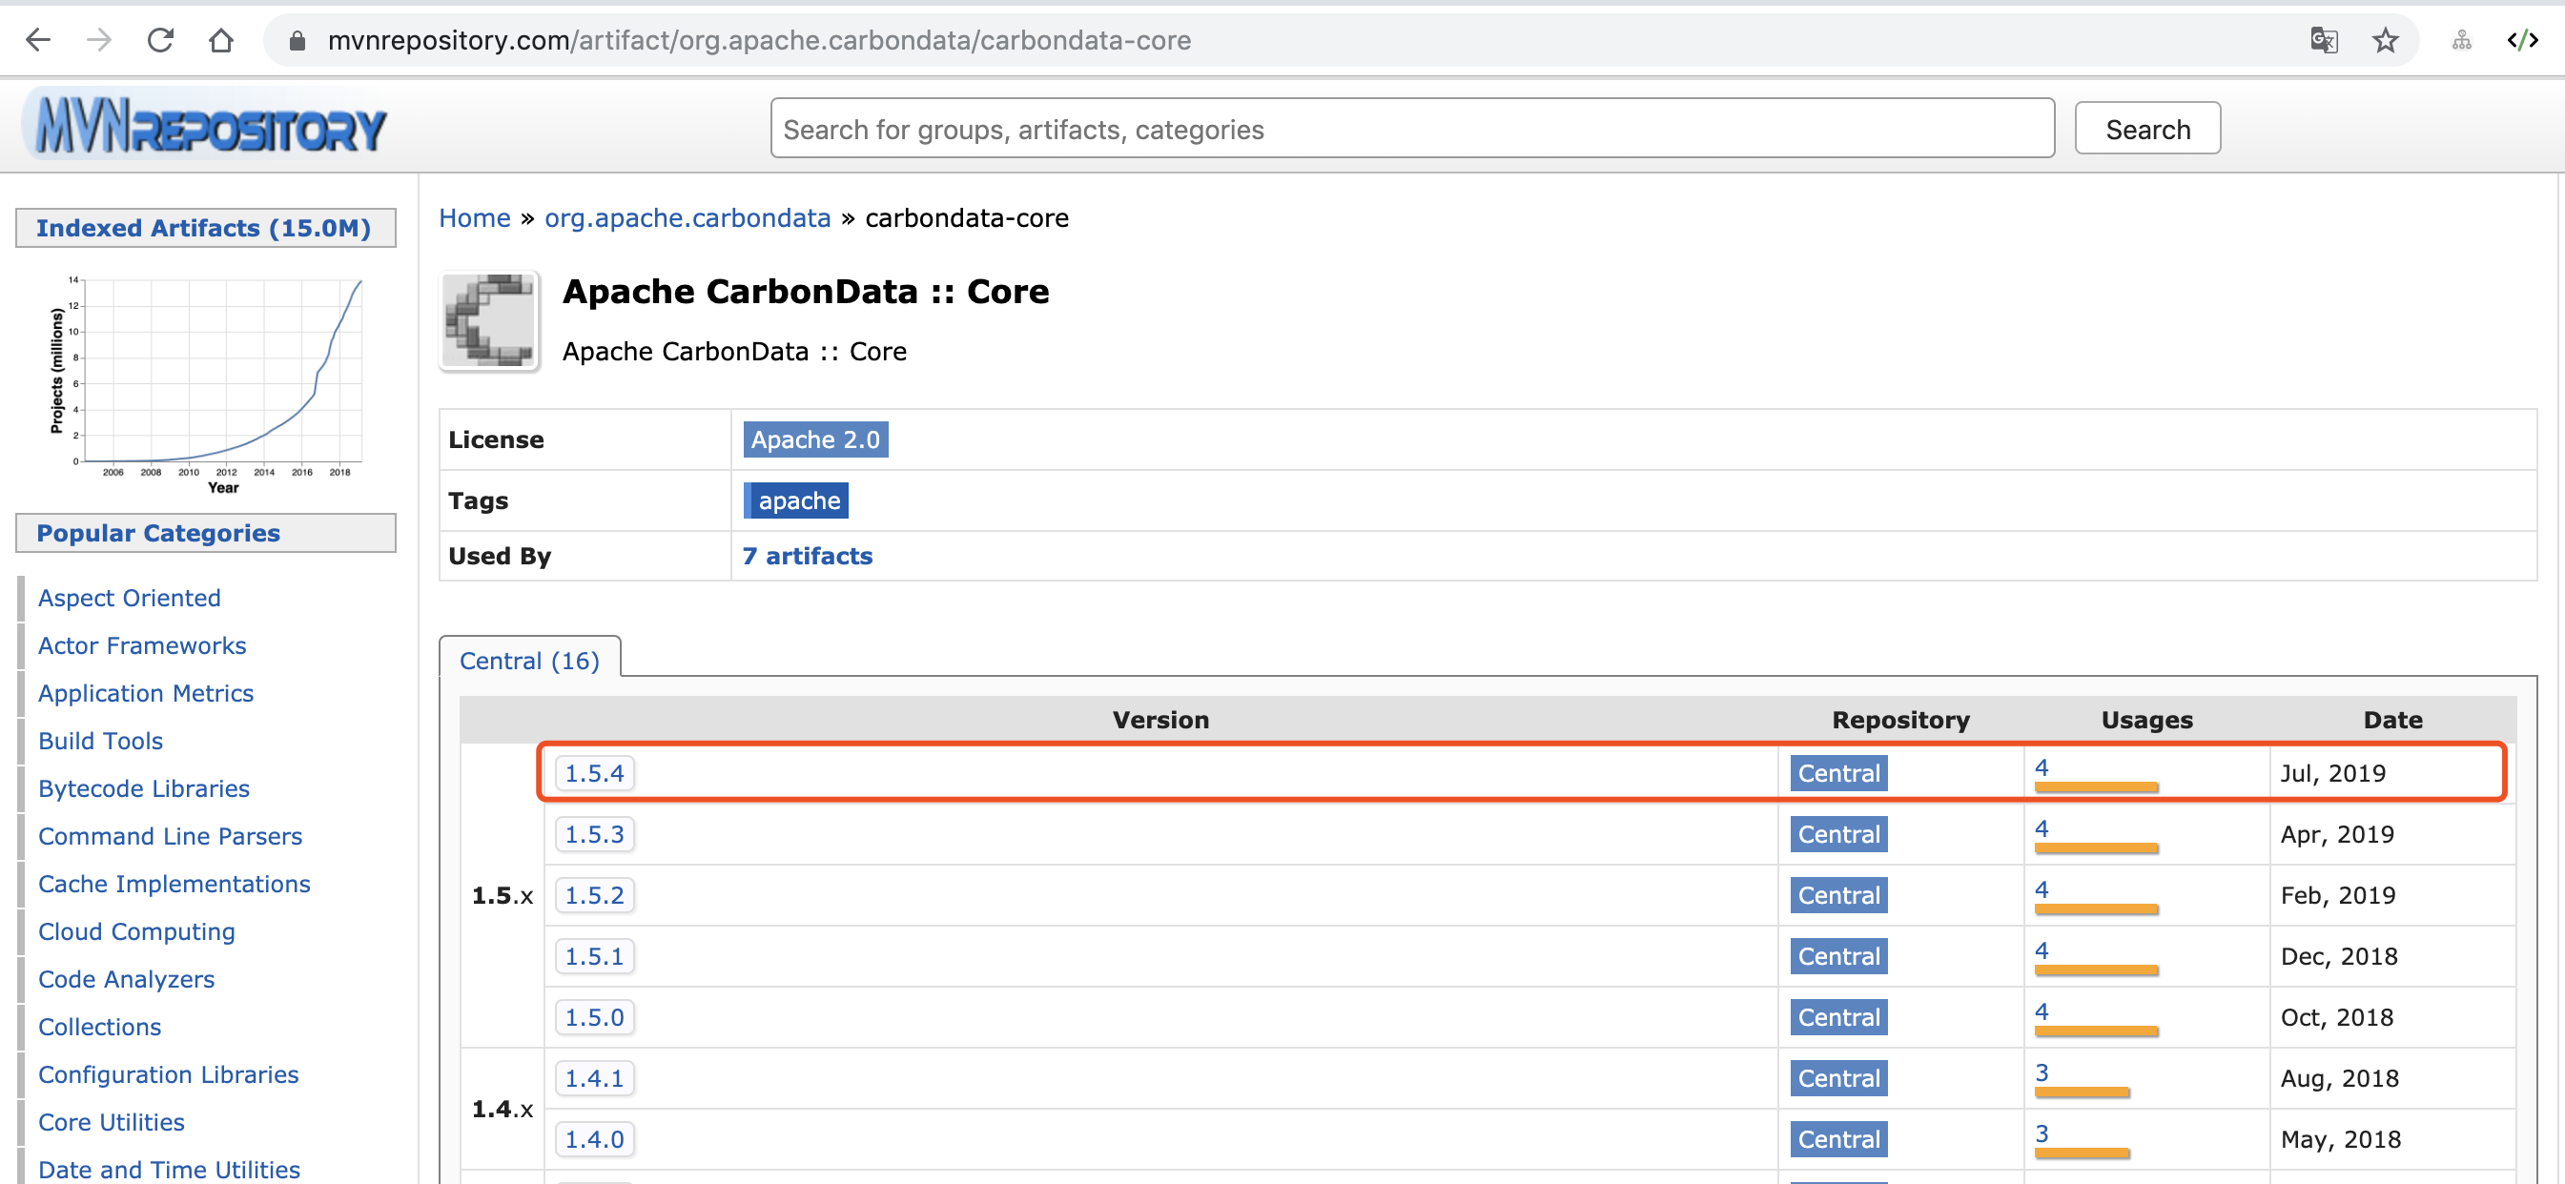2565x1184 pixels.
Task: Reload the current page
Action: pos(159,40)
